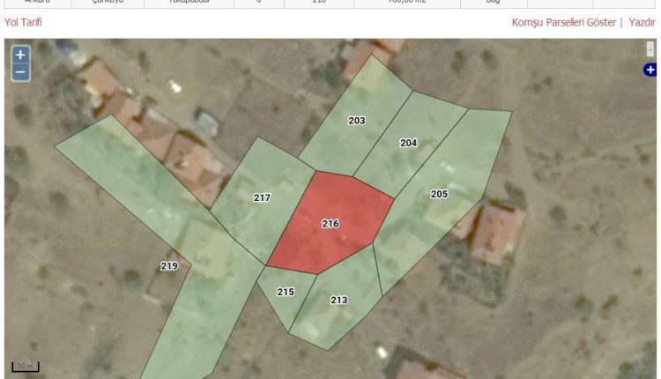Choose parcel 217 next to red parcel
Image resolution: width=661 pixels, height=379 pixels.
point(261,198)
